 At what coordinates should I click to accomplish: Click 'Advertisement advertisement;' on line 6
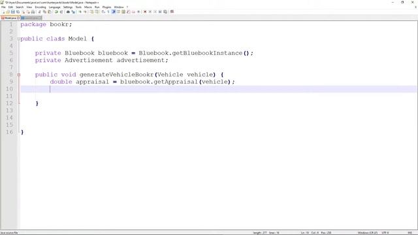[x=116, y=60]
